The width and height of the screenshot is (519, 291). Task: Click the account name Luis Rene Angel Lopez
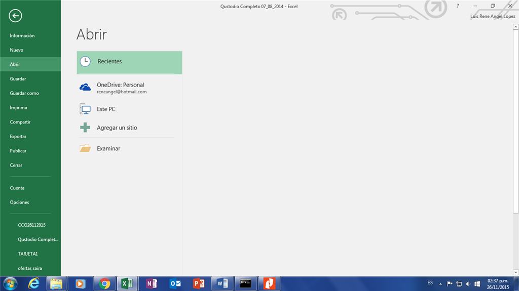click(x=493, y=16)
